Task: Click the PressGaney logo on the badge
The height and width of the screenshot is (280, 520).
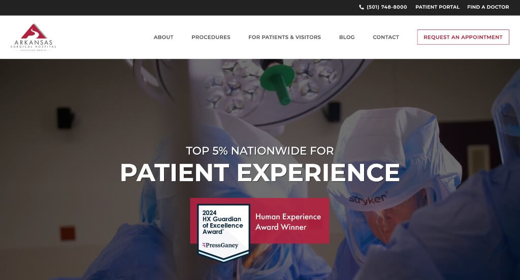Action: point(220,245)
